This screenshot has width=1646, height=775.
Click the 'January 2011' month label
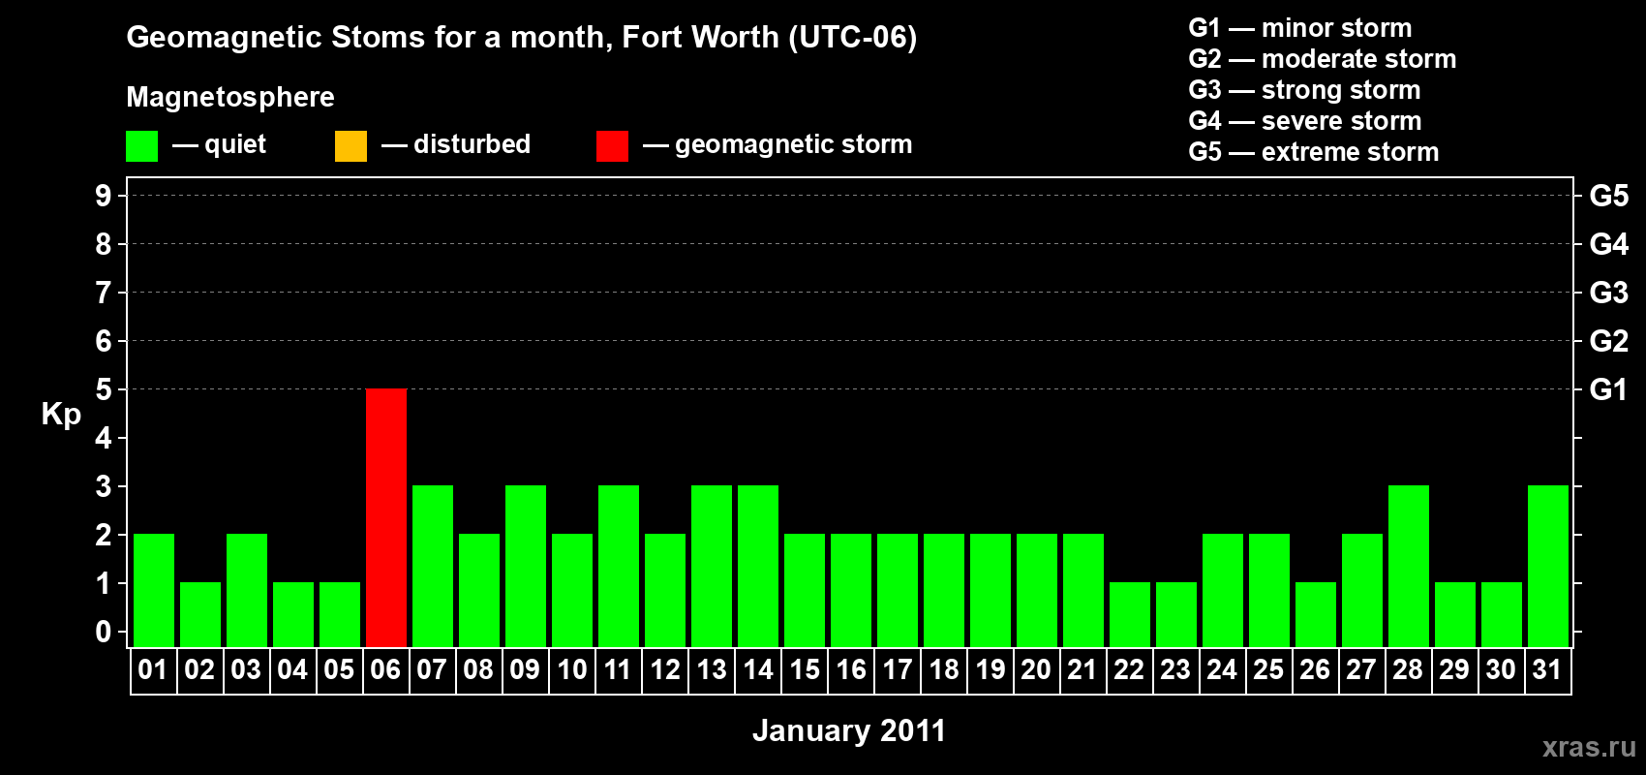coord(849,730)
